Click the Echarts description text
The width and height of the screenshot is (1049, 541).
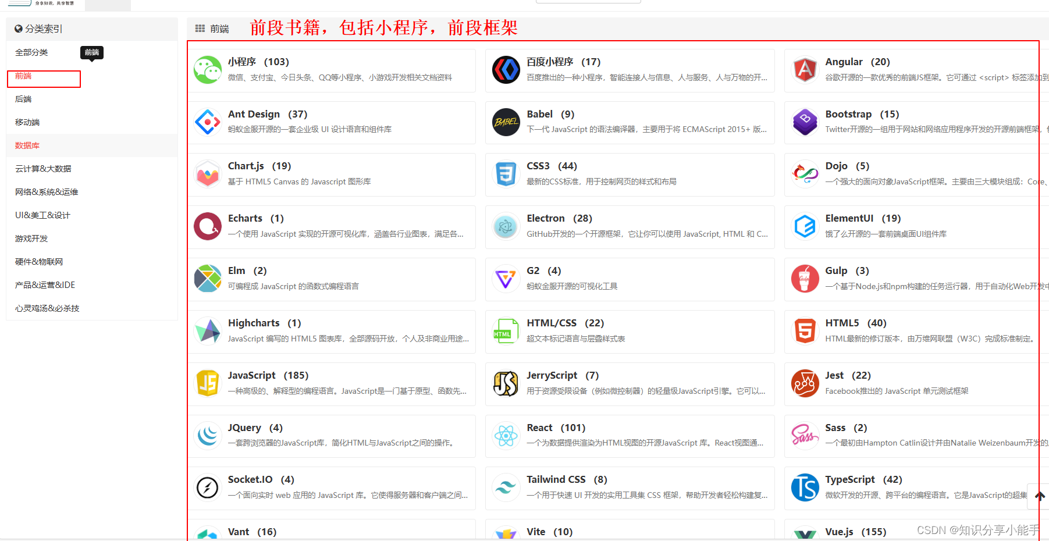coord(346,234)
